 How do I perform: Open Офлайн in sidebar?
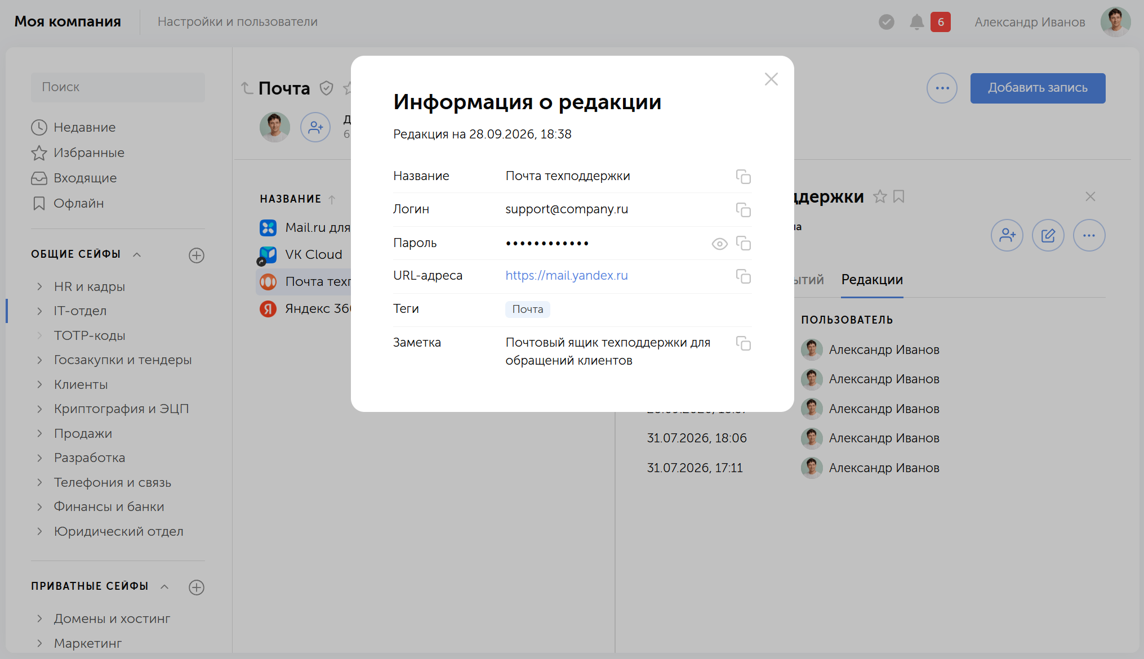click(68, 204)
